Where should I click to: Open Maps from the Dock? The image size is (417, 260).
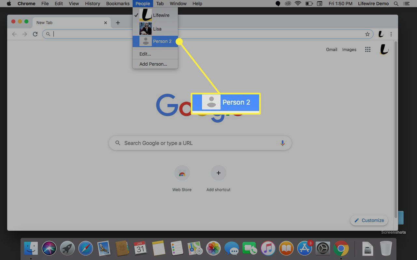coord(195,249)
